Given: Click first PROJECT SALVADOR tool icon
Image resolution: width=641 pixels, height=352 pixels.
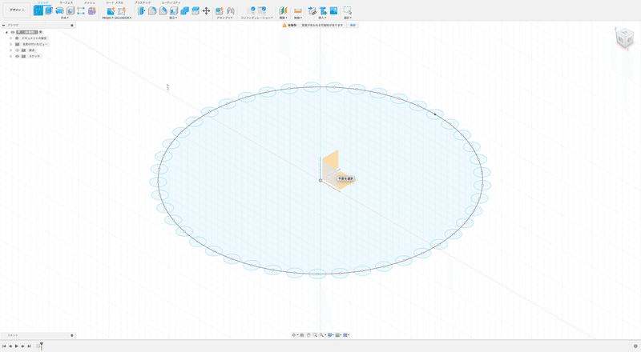Looking at the screenshot, I should (x=111, y=11).
